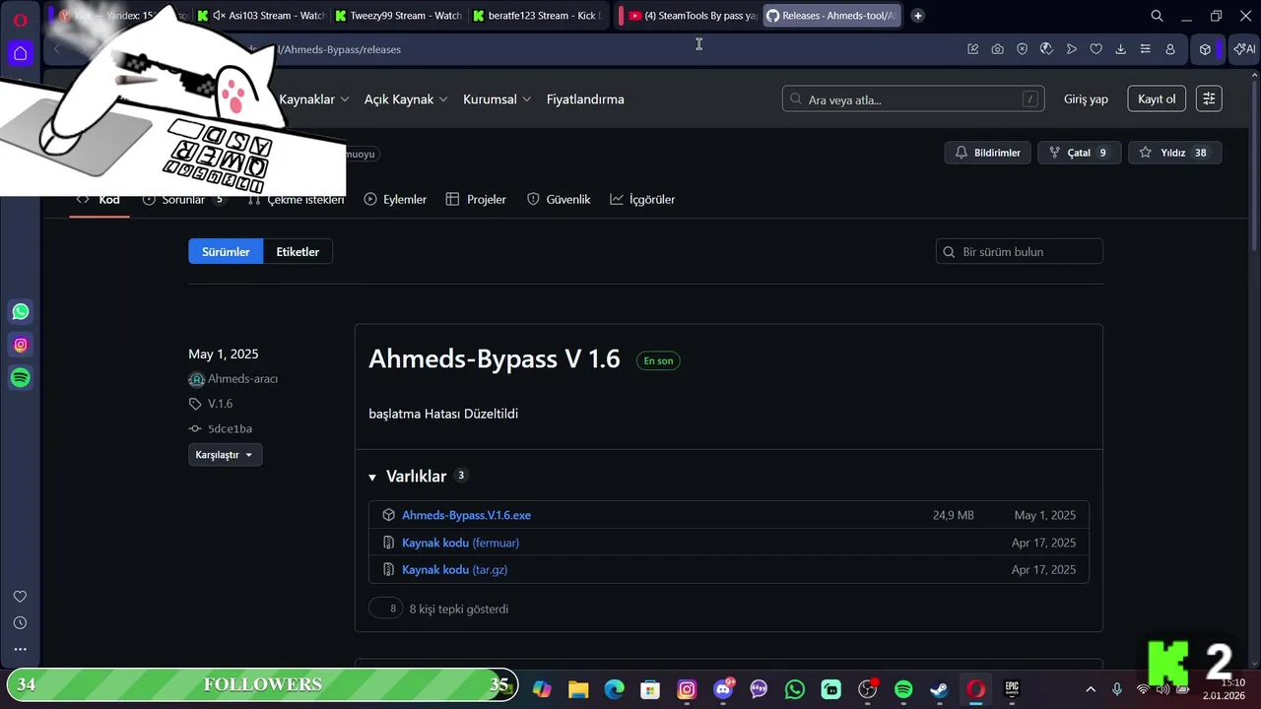Click the globe translate icon in the address bar

1046,49
